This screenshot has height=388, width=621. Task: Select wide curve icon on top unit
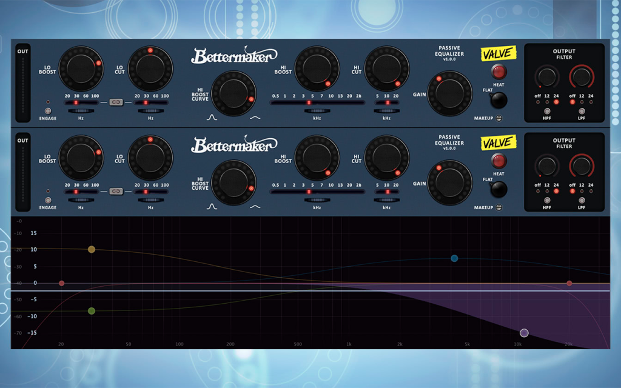[x=255, y=118]
